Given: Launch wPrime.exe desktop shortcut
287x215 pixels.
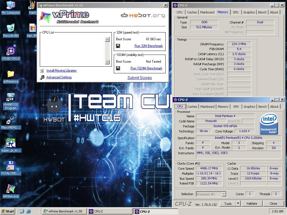Looking at the screenshot, I should tap(11, 191).
